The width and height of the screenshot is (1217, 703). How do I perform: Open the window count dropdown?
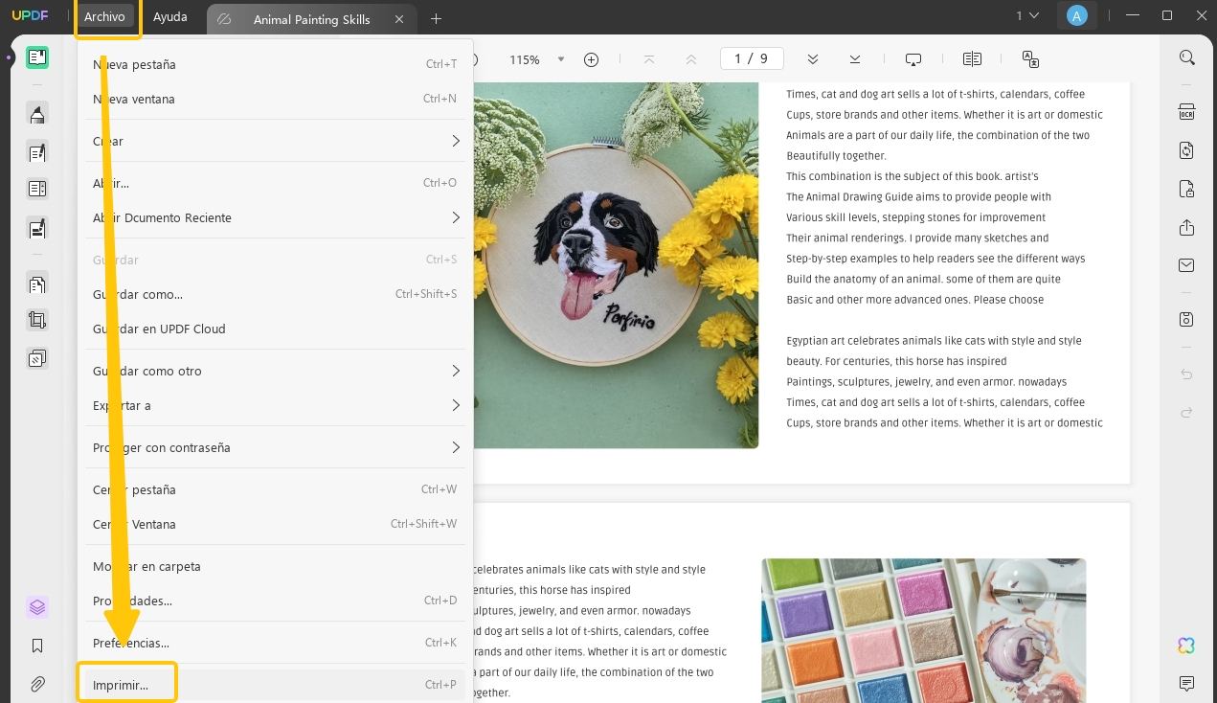click(x=1026, y=15)
